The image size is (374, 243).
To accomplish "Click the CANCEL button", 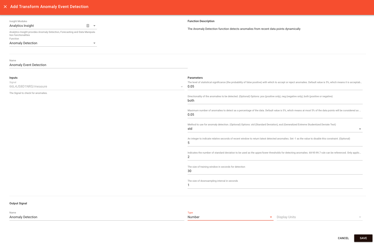I will coord(343,238).
